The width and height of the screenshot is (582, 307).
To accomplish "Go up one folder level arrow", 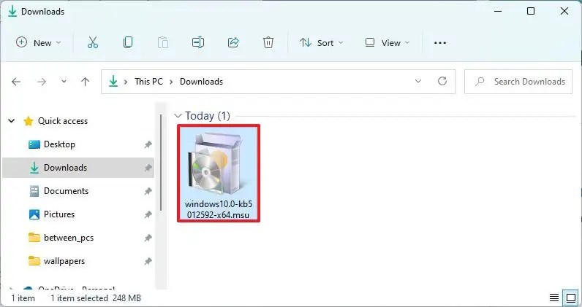I will (85, 82).
